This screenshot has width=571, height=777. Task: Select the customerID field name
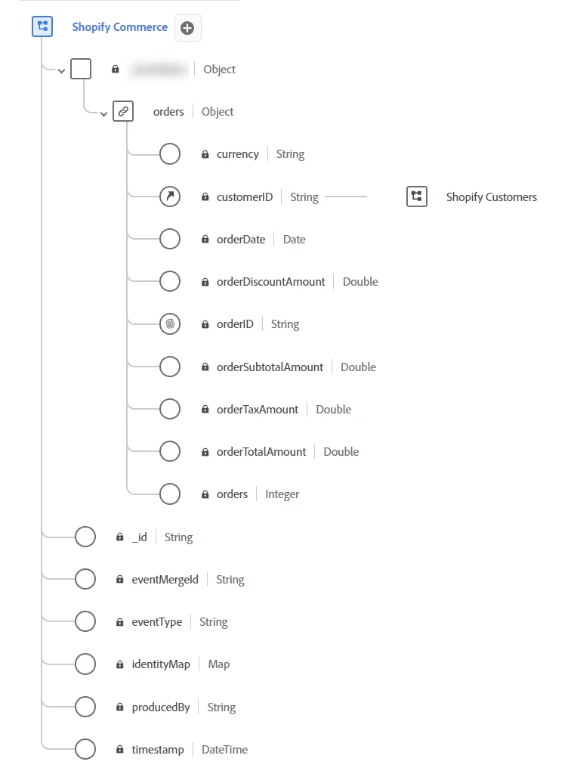pos(245,197)
